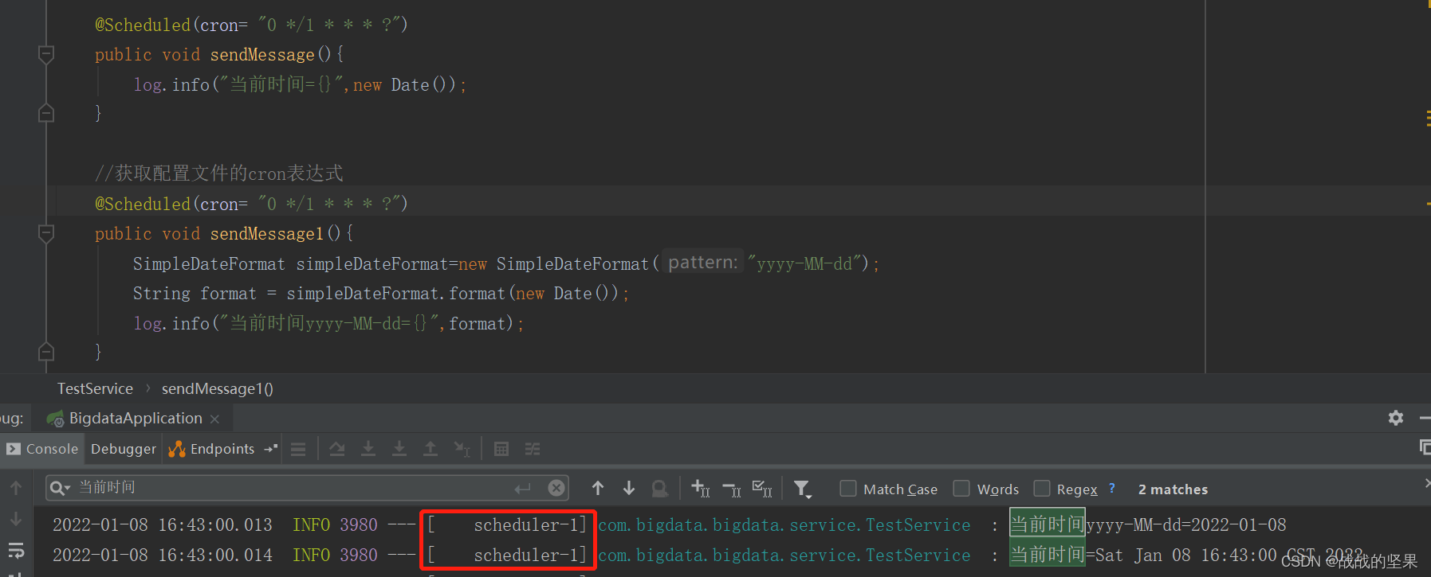The image size is (1431, 577).
Task: Click the highlighted match before yyyy-MM-dd=2022-01-08
Action: [x=1048, y=524]
